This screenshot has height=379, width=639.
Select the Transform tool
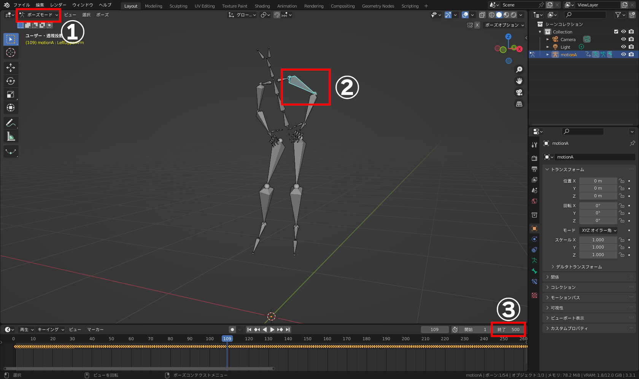pos(11,108)
